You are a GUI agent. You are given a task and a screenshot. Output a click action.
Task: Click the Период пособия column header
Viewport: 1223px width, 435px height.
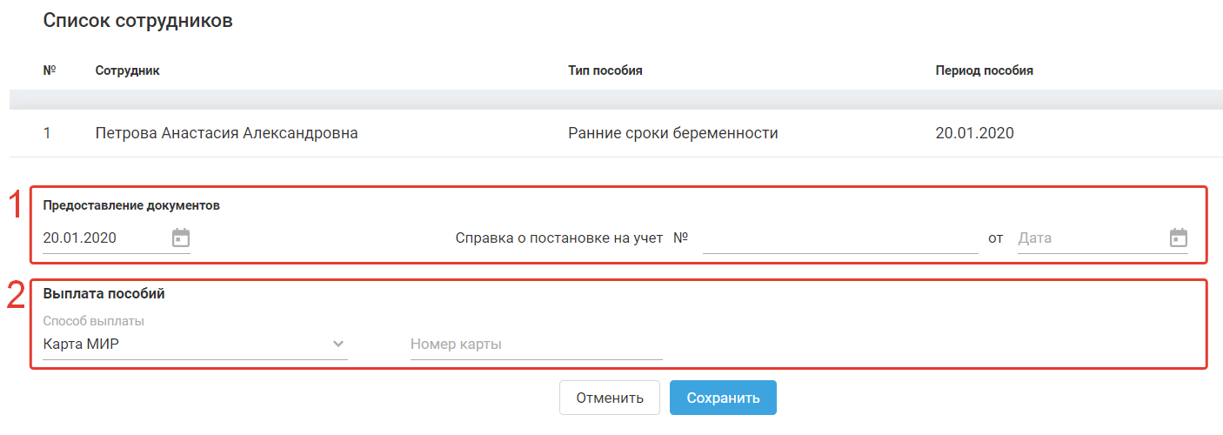point(984,70)
